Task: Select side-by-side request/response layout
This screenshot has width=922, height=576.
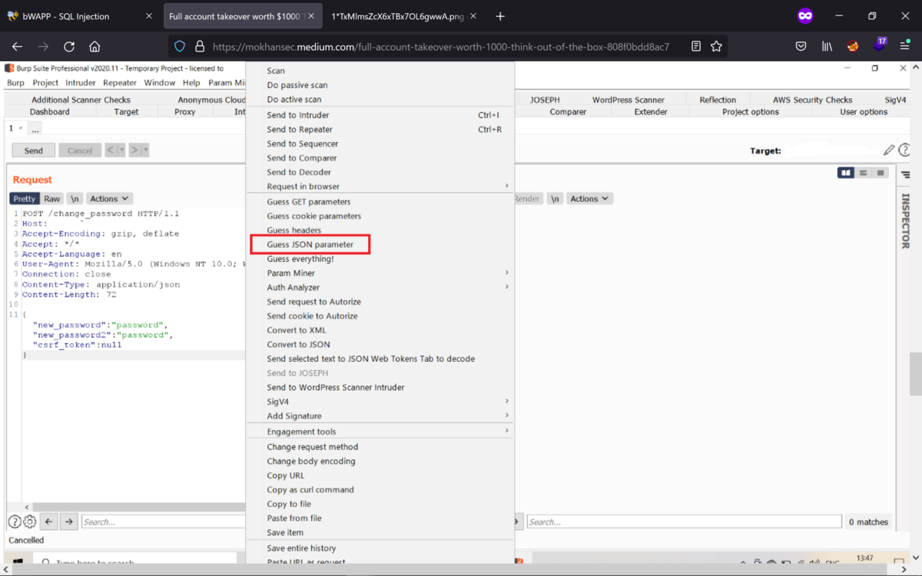Action: coord(846,173)
